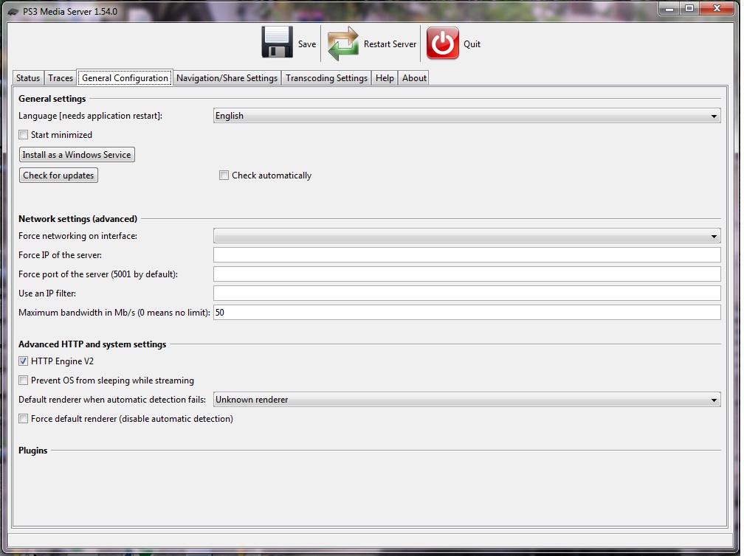Enable Prevent OS from sleeping while streaming
The width and height of the screenshot is (744, 556).
[24, 380]
